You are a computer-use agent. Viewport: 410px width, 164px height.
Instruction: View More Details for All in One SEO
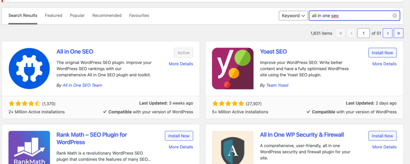point(181,64)
